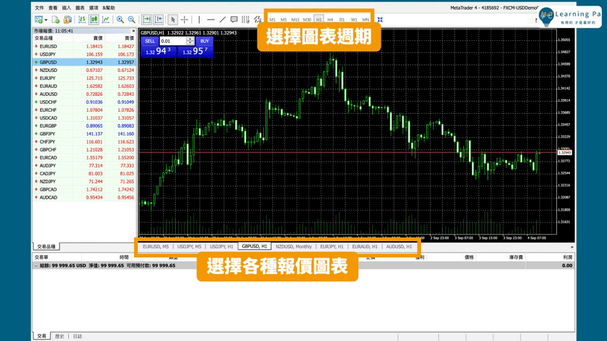Set chart timeframe to MN
This screenshot has width=607, height=341.
(365, 20)
